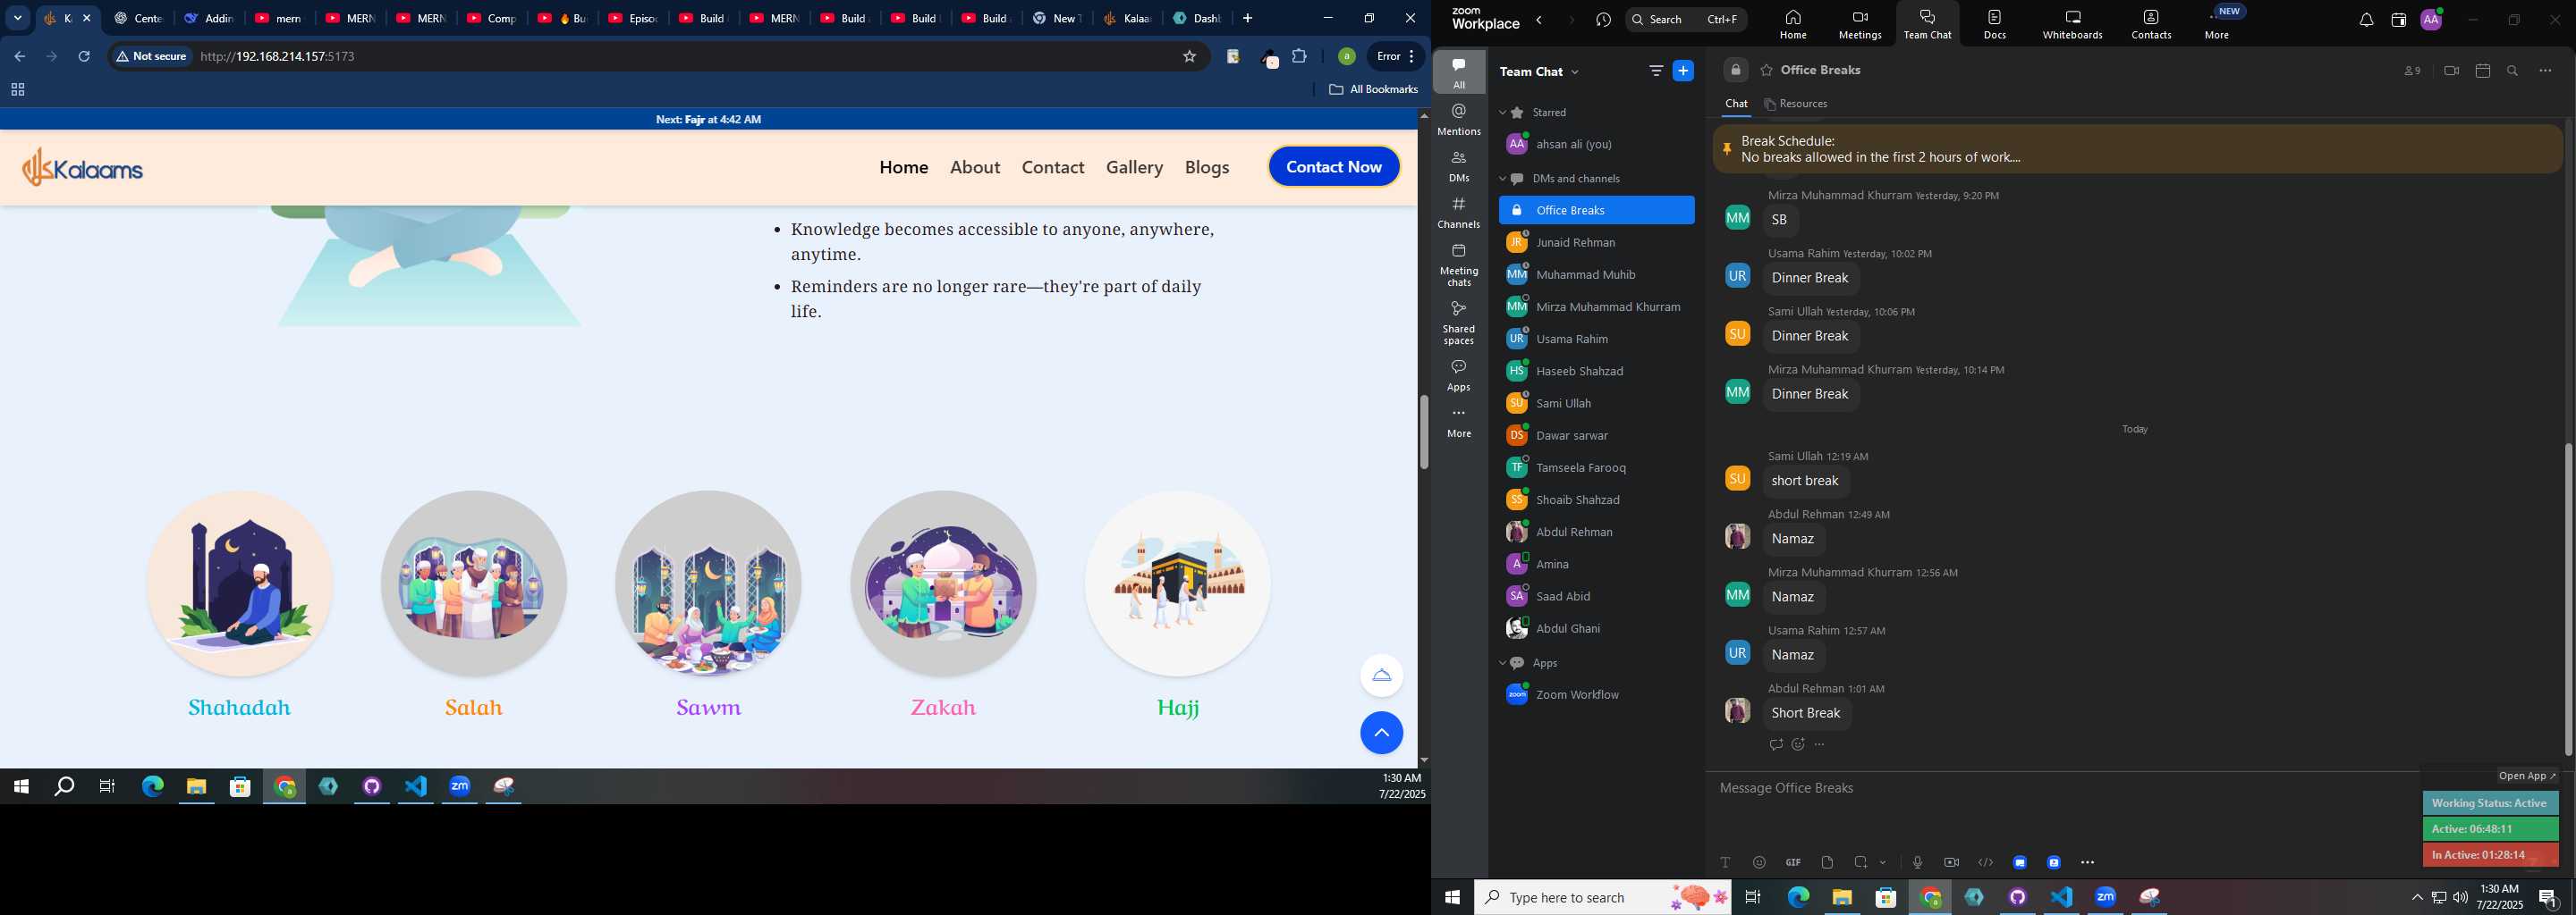Open the Whiteboards tab in Zoom
This screenshot has width=2576, height=915.
tap(2073, 24)
